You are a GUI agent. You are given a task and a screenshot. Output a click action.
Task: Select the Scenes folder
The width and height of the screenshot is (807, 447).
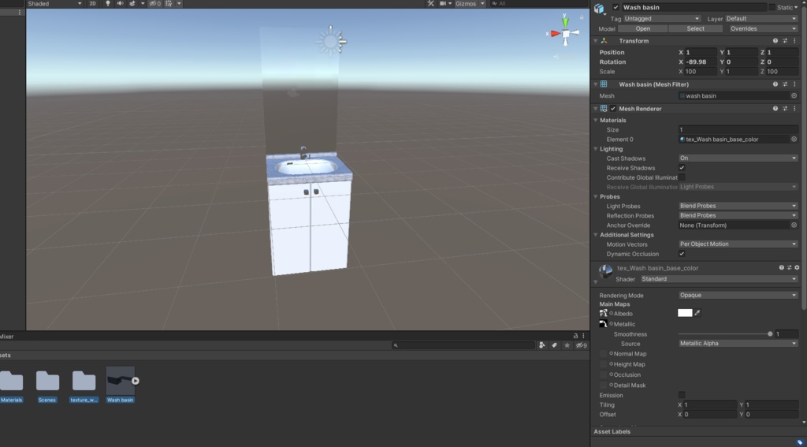tap(47, 386)
